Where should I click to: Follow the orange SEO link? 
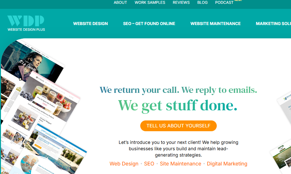tap(149, 164)
